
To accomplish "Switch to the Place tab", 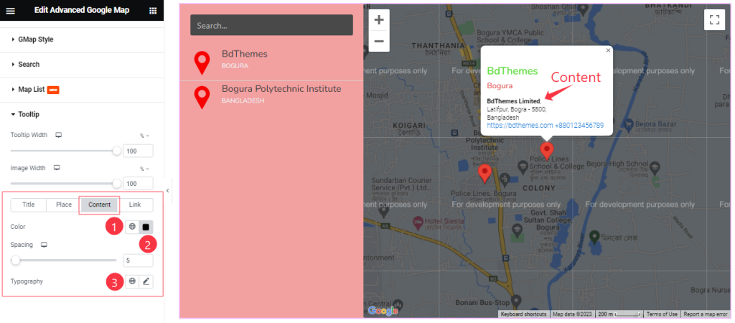I will [x=64, y=205].
